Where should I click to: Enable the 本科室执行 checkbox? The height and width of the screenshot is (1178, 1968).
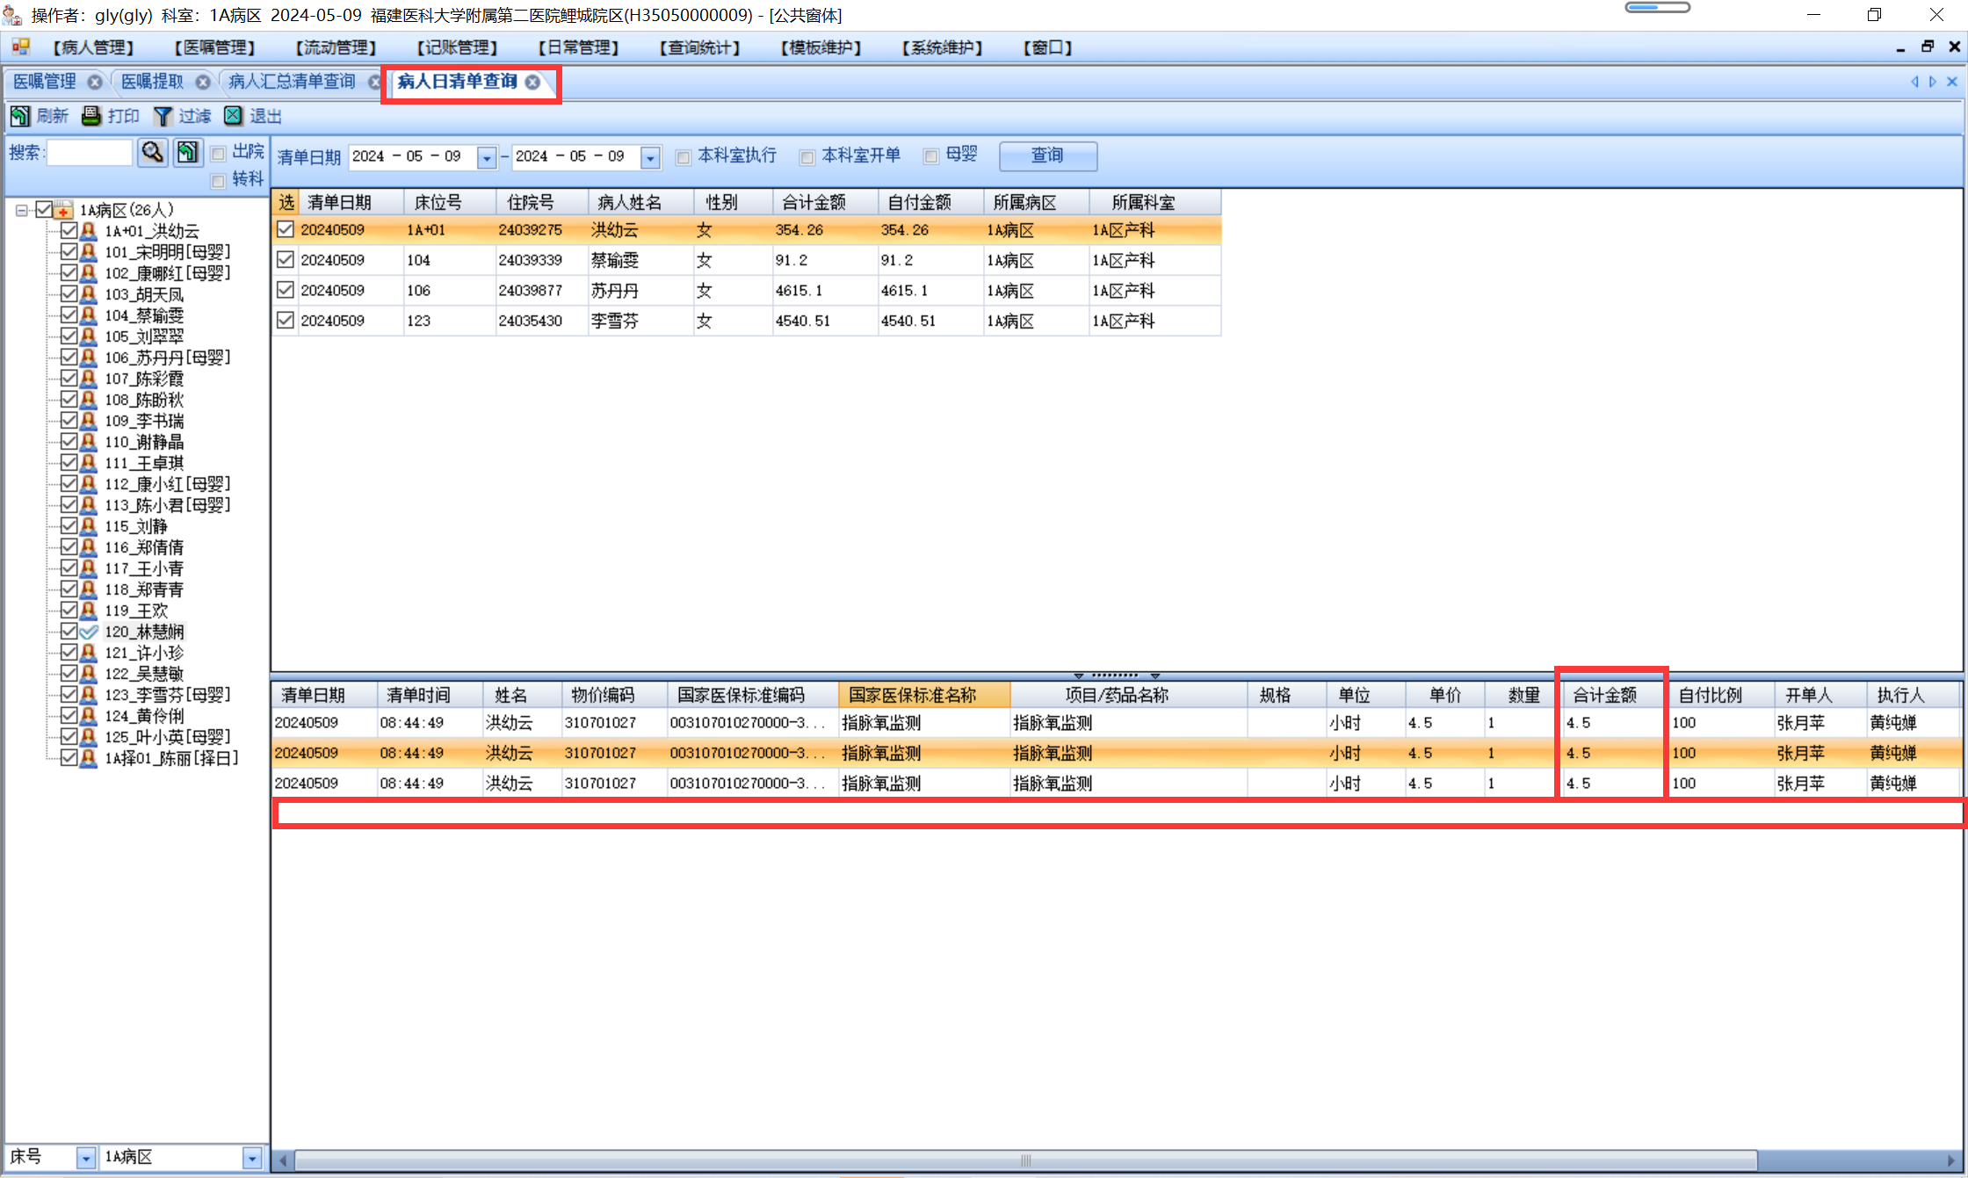683,157
